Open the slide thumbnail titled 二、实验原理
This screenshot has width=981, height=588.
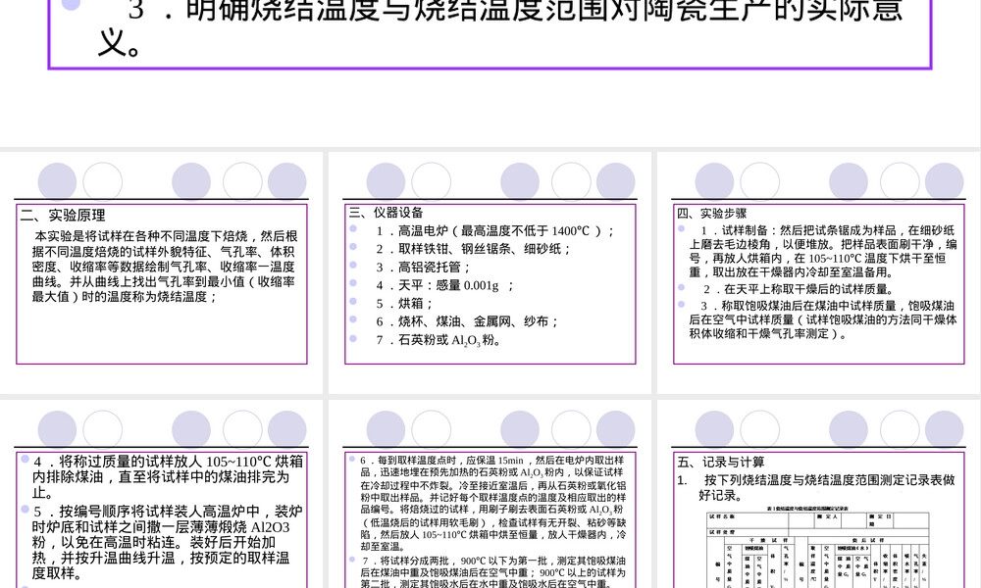coord(162,271)
